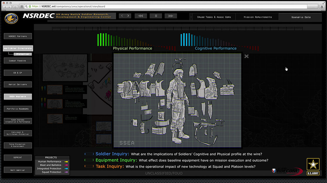Switch to the Mission Requirements tab
This screenshot has height=183, width=327.
pyautogui.click(x=257, y=17)
